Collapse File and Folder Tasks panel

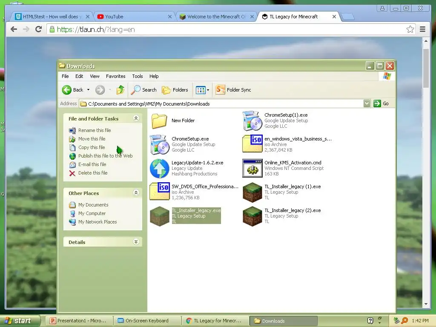(136, 118)
